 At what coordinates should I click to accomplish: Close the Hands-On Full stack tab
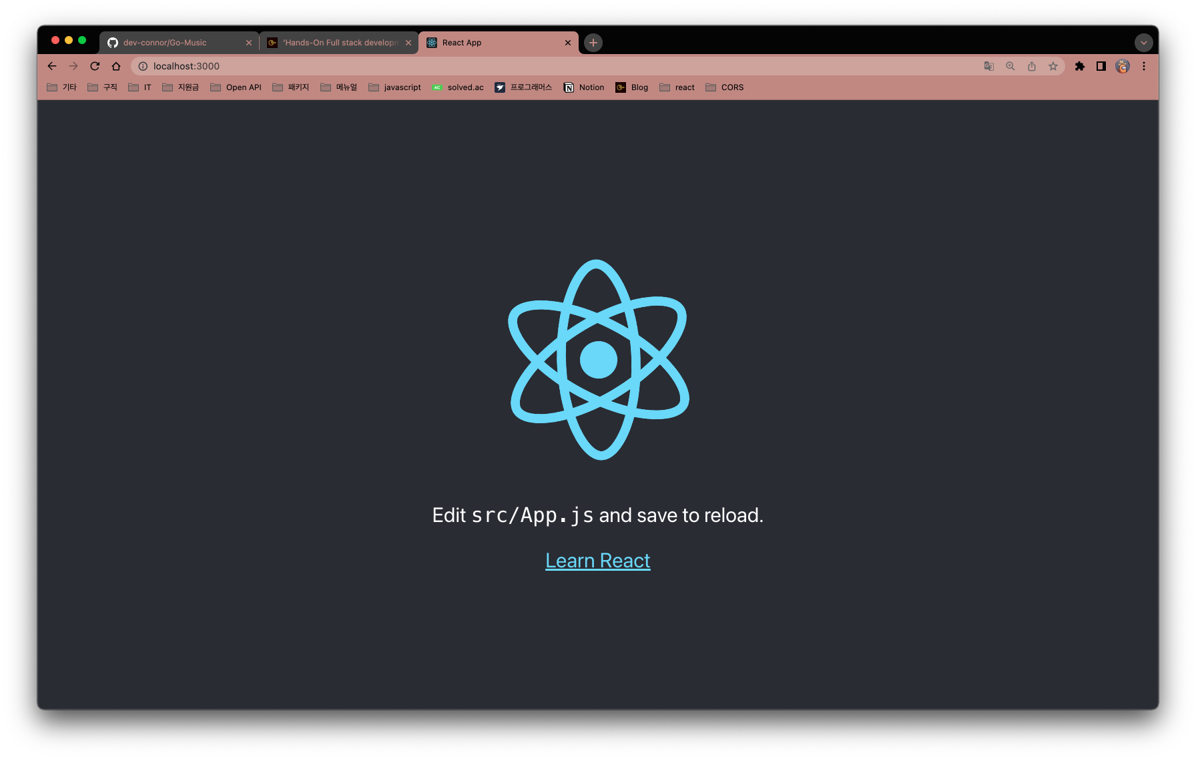[x=408, y=43]
